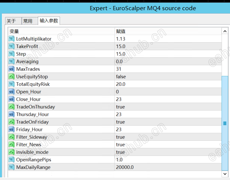Click the Thursday_Hour variable name

pos(32,114)
